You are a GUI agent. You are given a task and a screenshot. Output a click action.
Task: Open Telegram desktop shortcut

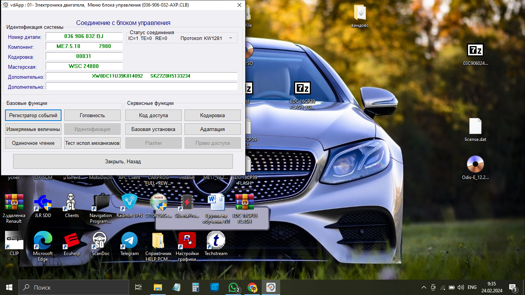pyautogui.click(x=129, y=241)
